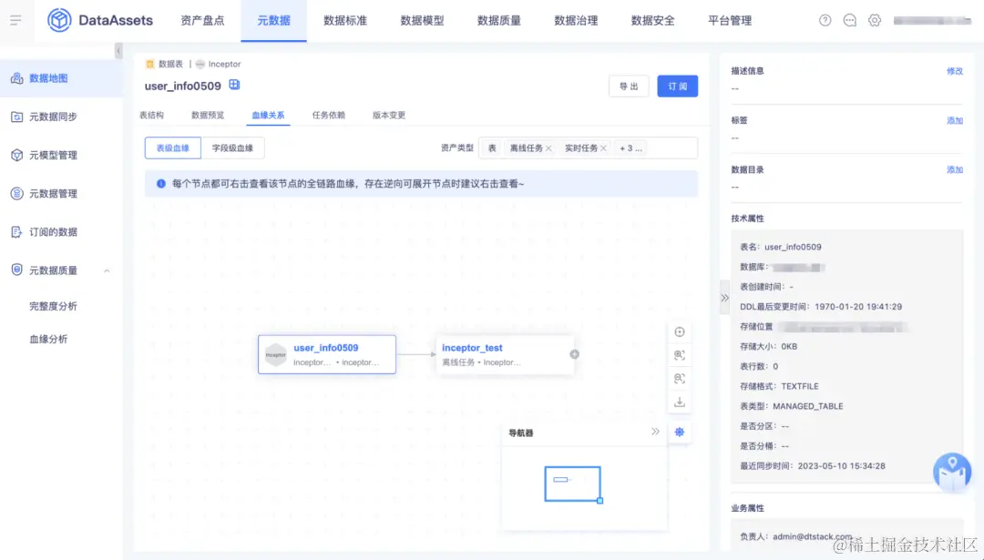The height and width of the screenshot is (560, 984).
Task: Collapse the left sidebar with arrow handle
Action: [x=118, y=51]
